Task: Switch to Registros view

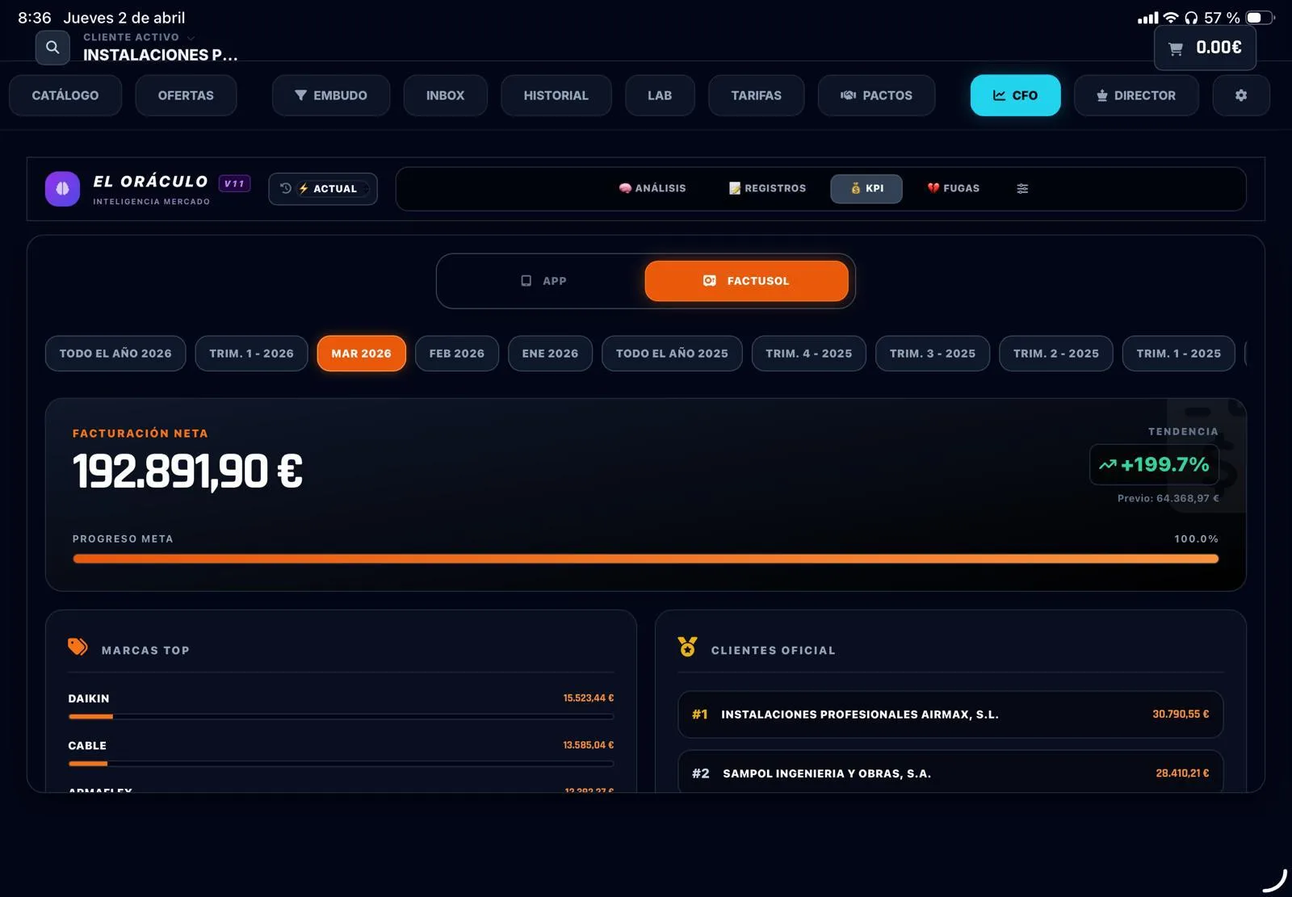Action: click(x=767, y=188)
